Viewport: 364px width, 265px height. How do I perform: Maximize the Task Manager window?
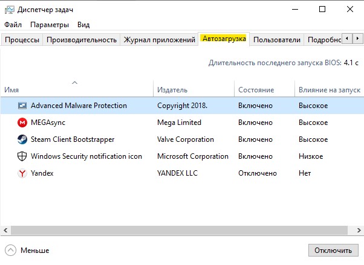coord(322,10)
